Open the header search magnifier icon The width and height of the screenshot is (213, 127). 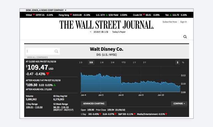coord(185,37)
